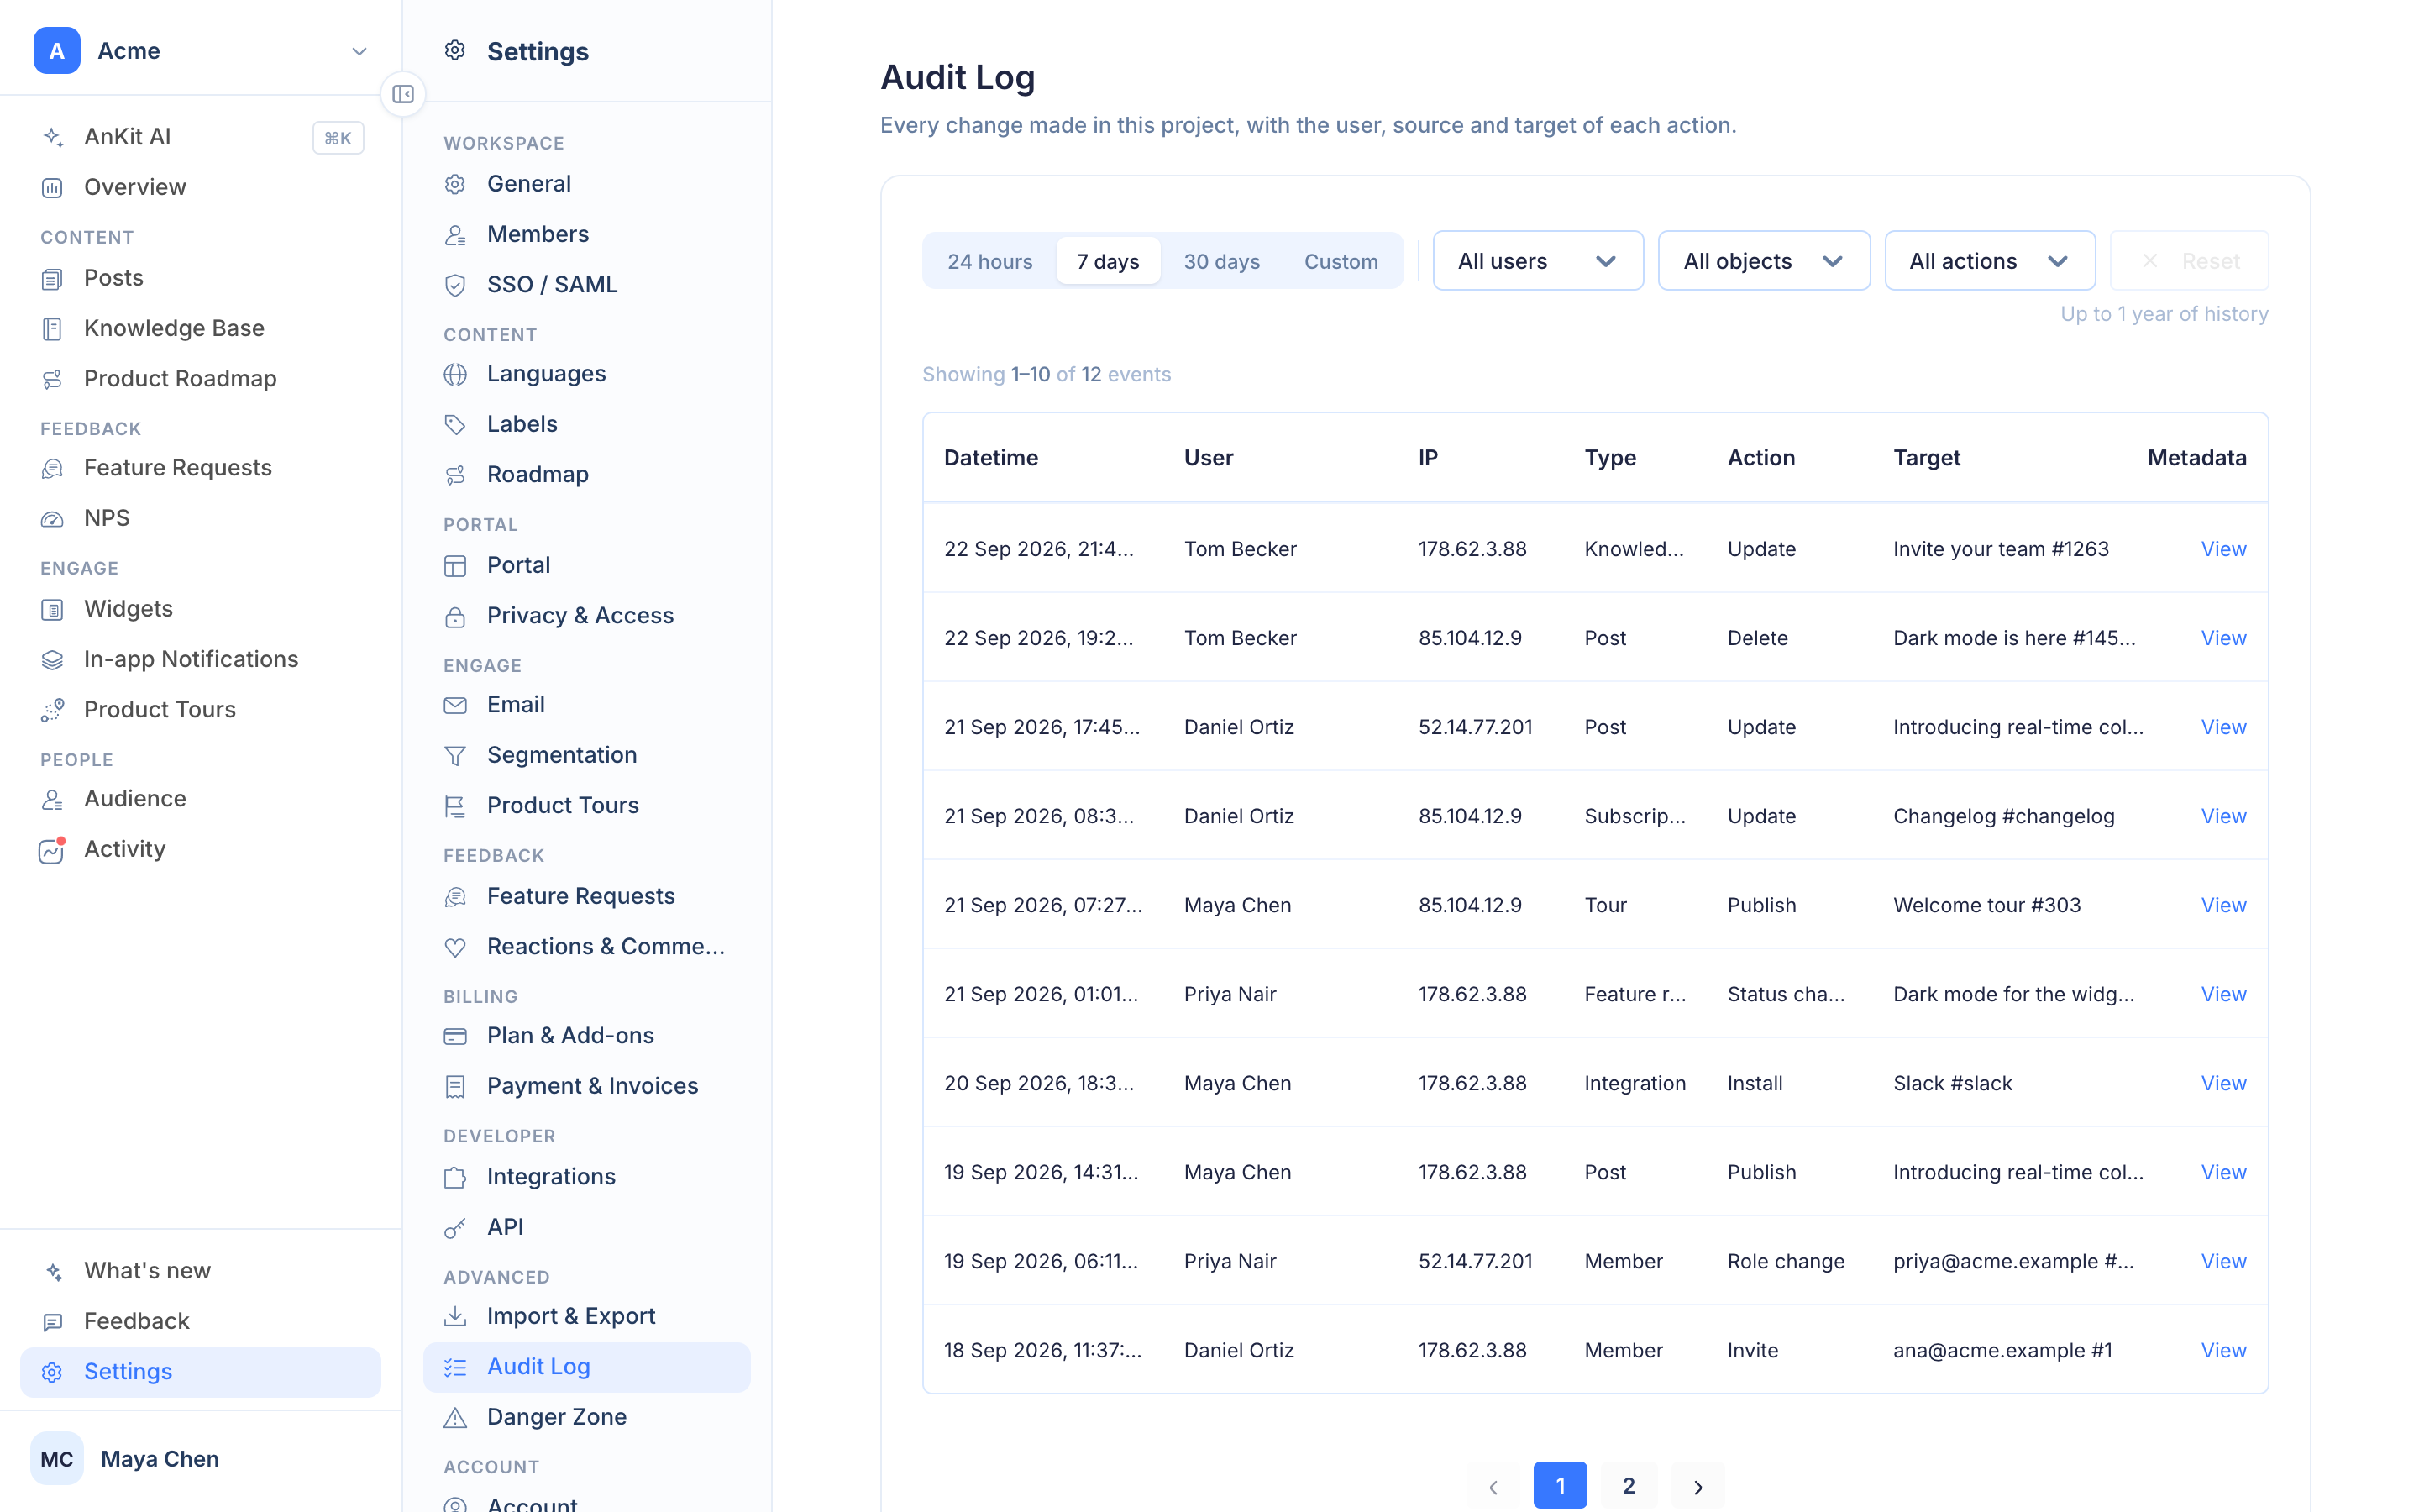The image size is (2419, 1512).
Task: Click the Danger Zone warning triangle icon
Action: point(456,1417)
